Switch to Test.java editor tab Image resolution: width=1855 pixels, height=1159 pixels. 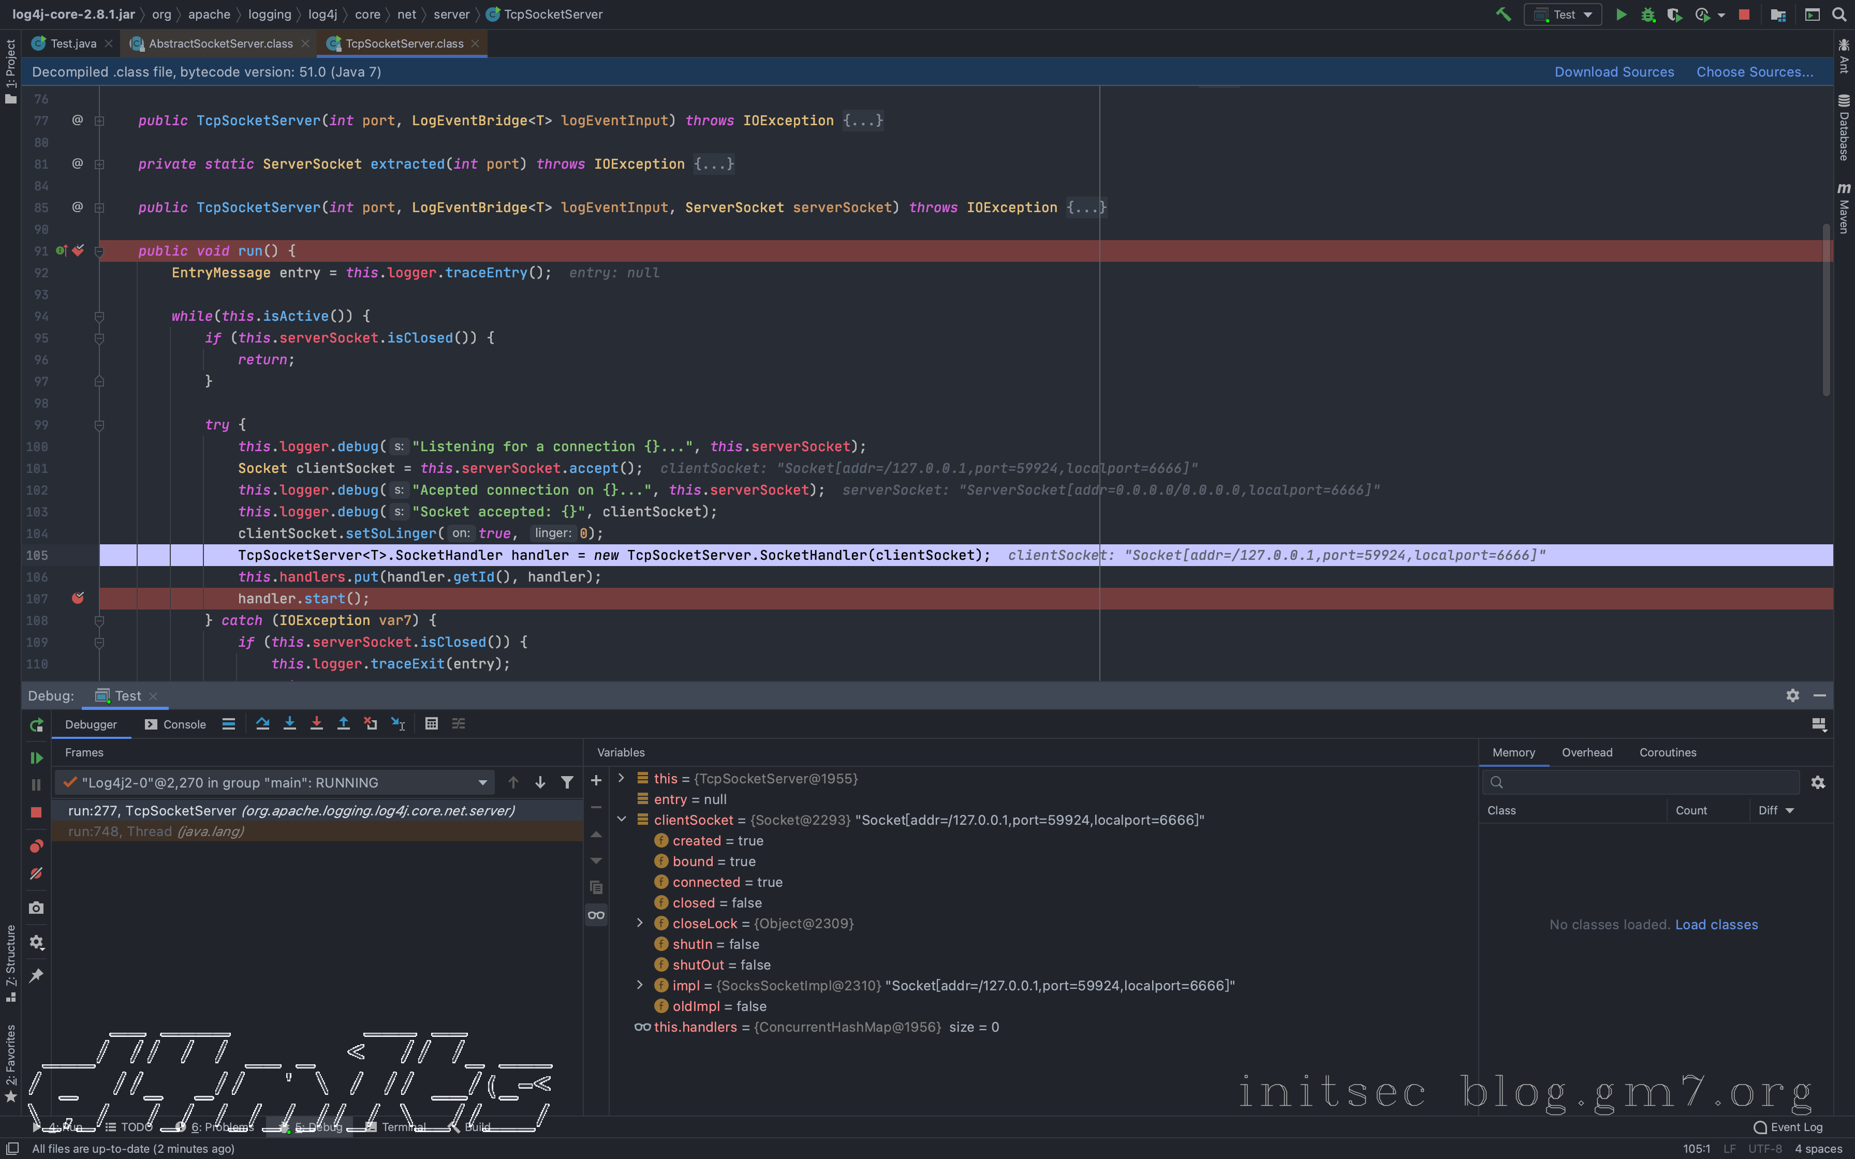click(73, 43)
